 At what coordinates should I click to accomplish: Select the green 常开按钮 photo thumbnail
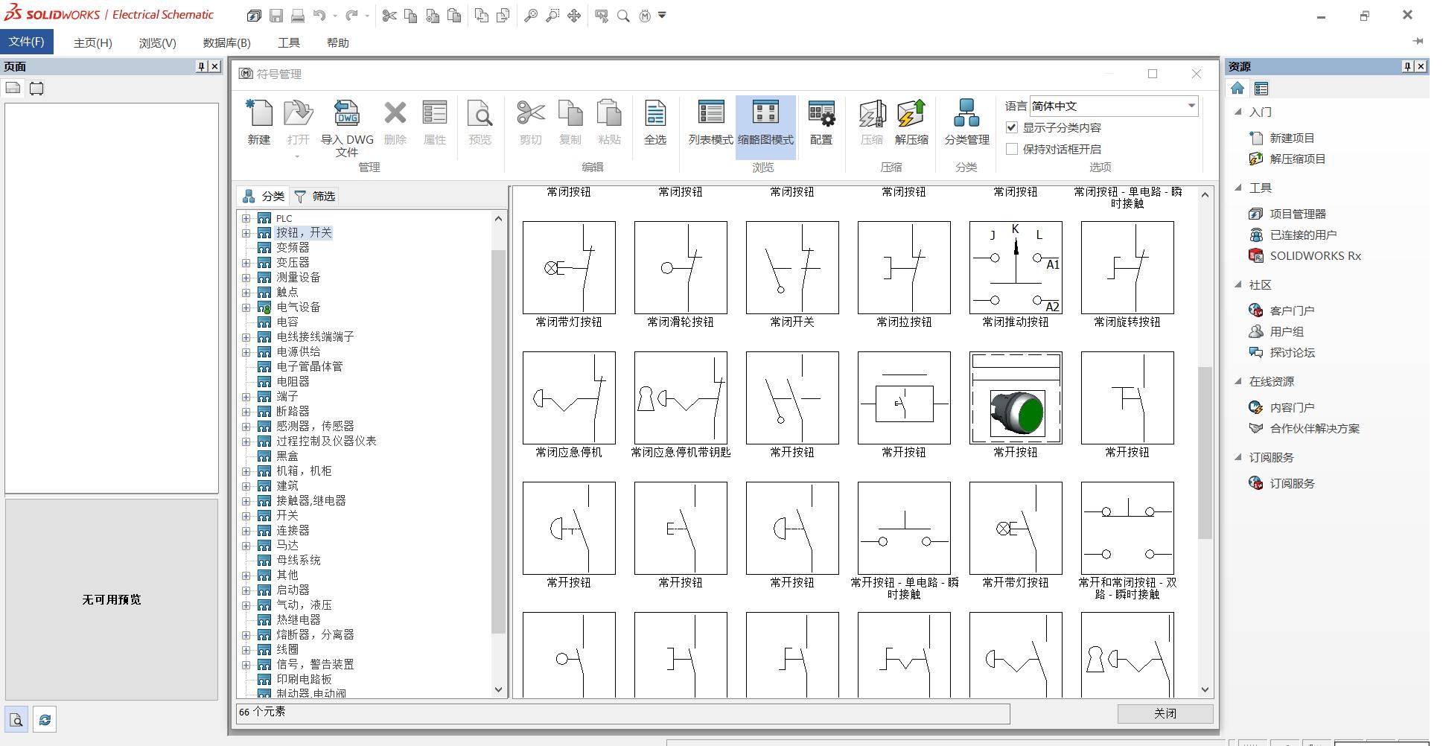[1016, 398]
